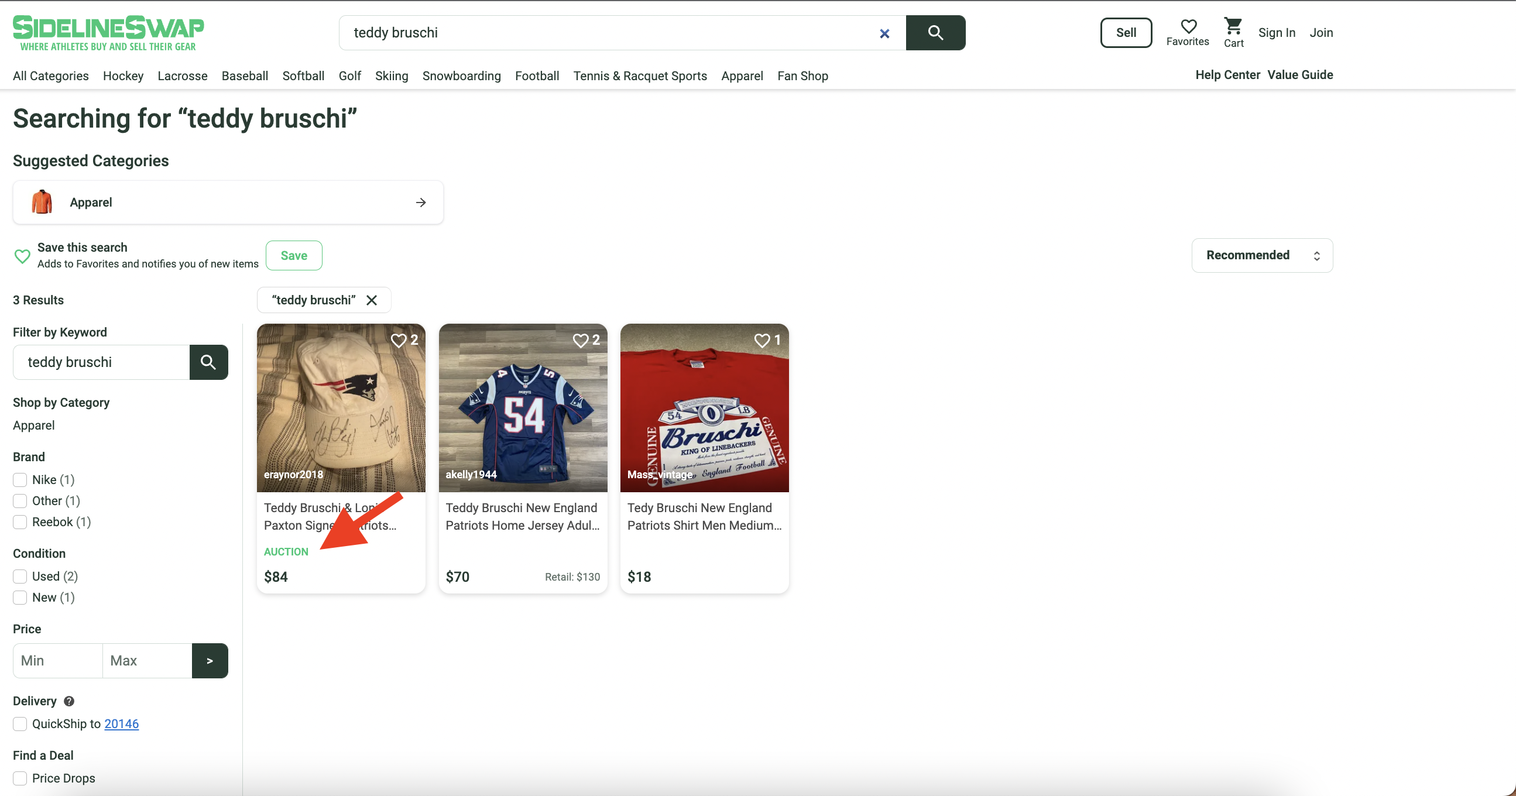1516x796 pixels.
Task: Toggle the Used condition checkbox
Action: [20, 576]
